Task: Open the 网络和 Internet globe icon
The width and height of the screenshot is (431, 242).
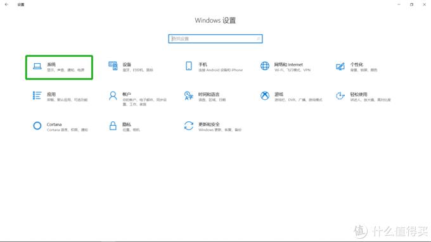Action: pos(265,66)
